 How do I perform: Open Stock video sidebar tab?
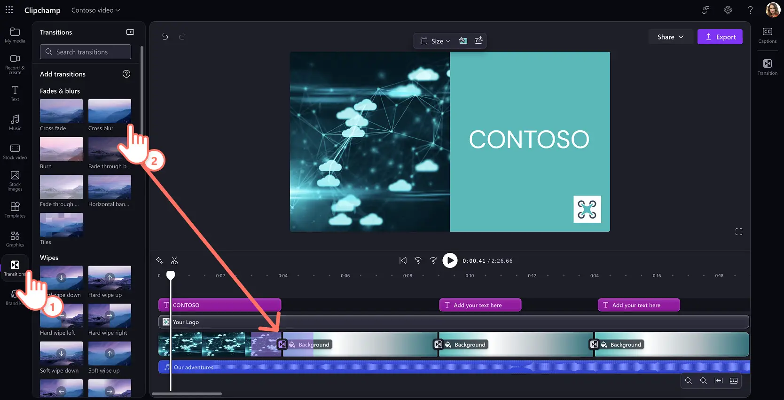[x=15, y=151]
